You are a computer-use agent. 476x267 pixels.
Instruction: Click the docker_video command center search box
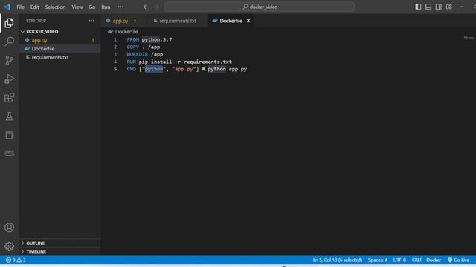tap(260, 7)
